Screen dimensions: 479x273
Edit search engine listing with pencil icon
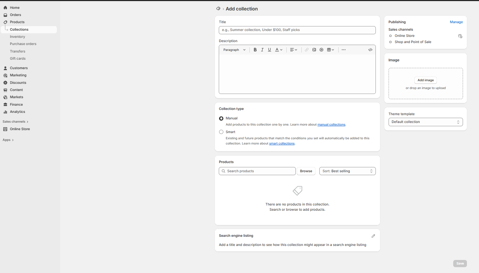tap(373, 236)
